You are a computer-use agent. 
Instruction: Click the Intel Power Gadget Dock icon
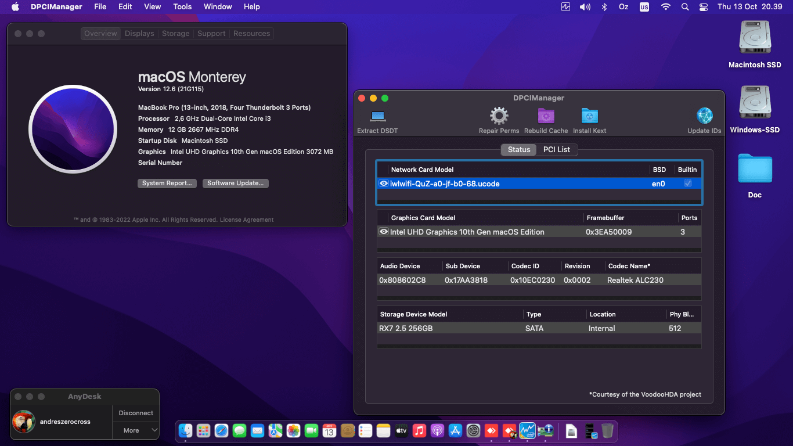[x=527, y=431]
